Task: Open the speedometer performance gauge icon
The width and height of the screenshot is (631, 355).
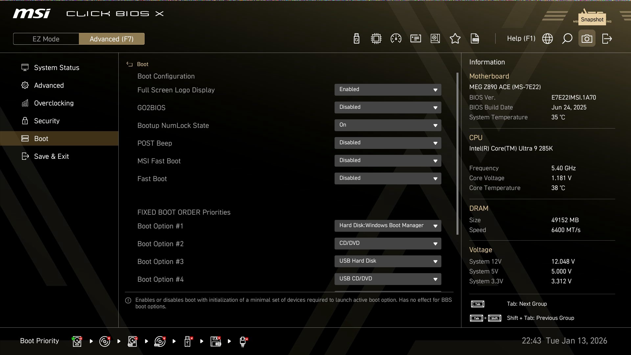Action: pyautogui.click(x=396, y=39)
